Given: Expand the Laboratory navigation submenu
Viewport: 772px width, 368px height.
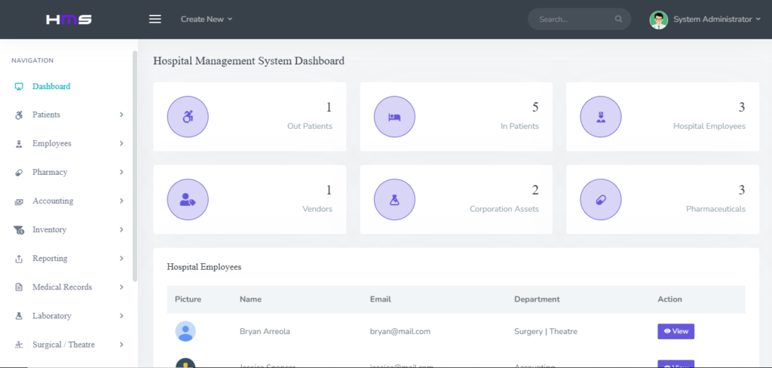Looking at the screenshot, I should (121, 316).
